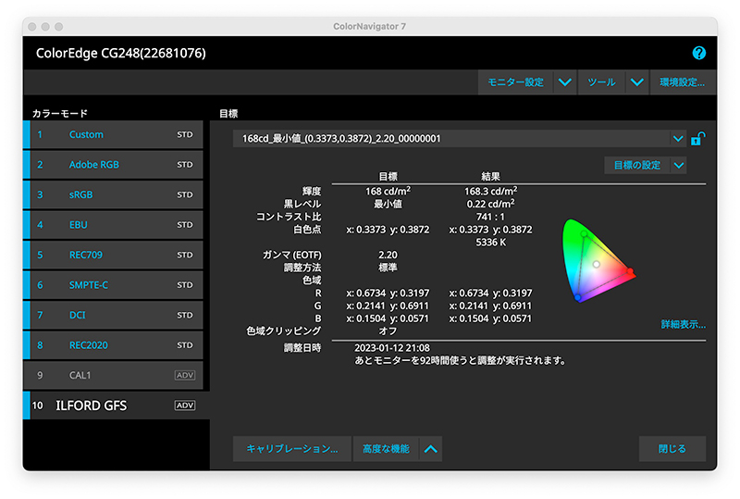Click the 高度な機能 button

(386, 449)
